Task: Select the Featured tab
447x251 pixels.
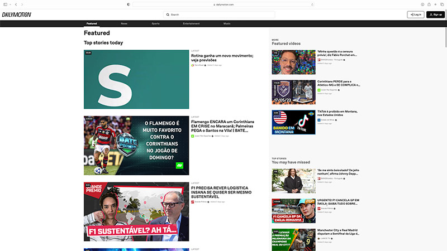Action: point(92,23)
